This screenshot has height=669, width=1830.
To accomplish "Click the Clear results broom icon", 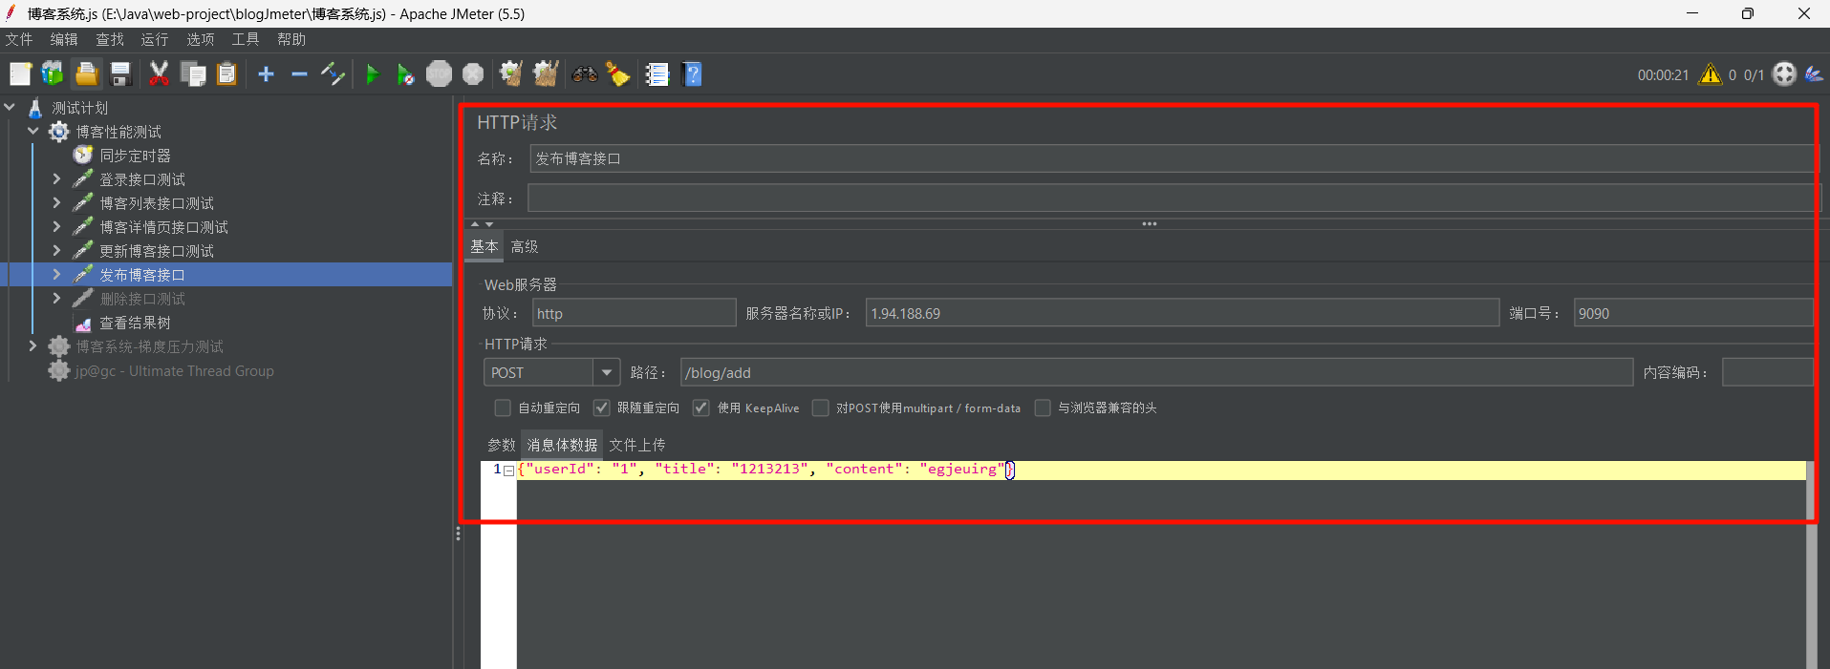I will (x=511, y=74).
